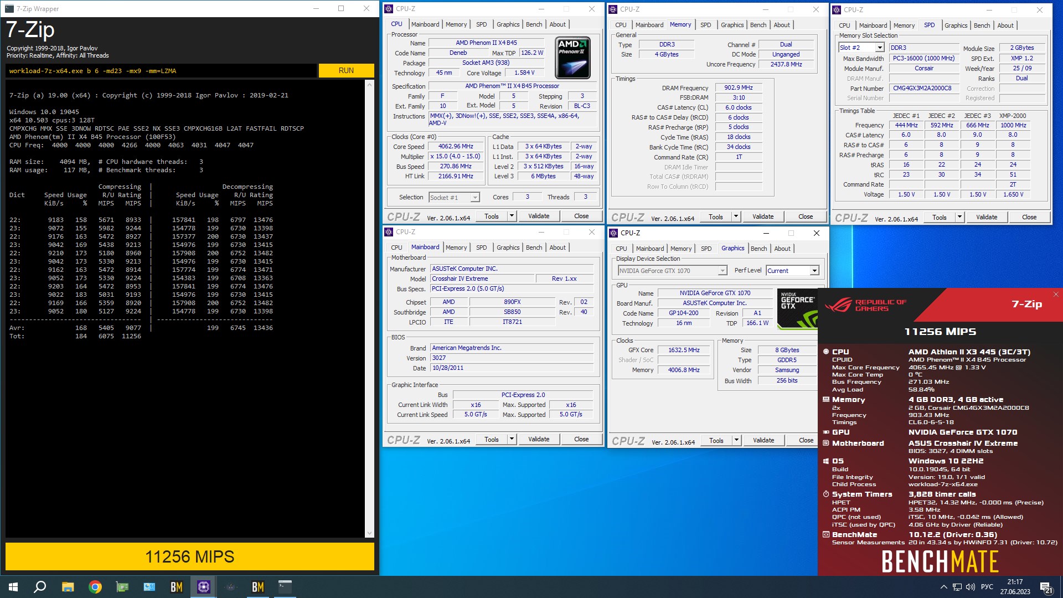Open the NVIDIA GeForce GTX 1070 device dropdown
Image resolution: width=1063 pixels, height=598 pixels.
[x=723, y=271]
